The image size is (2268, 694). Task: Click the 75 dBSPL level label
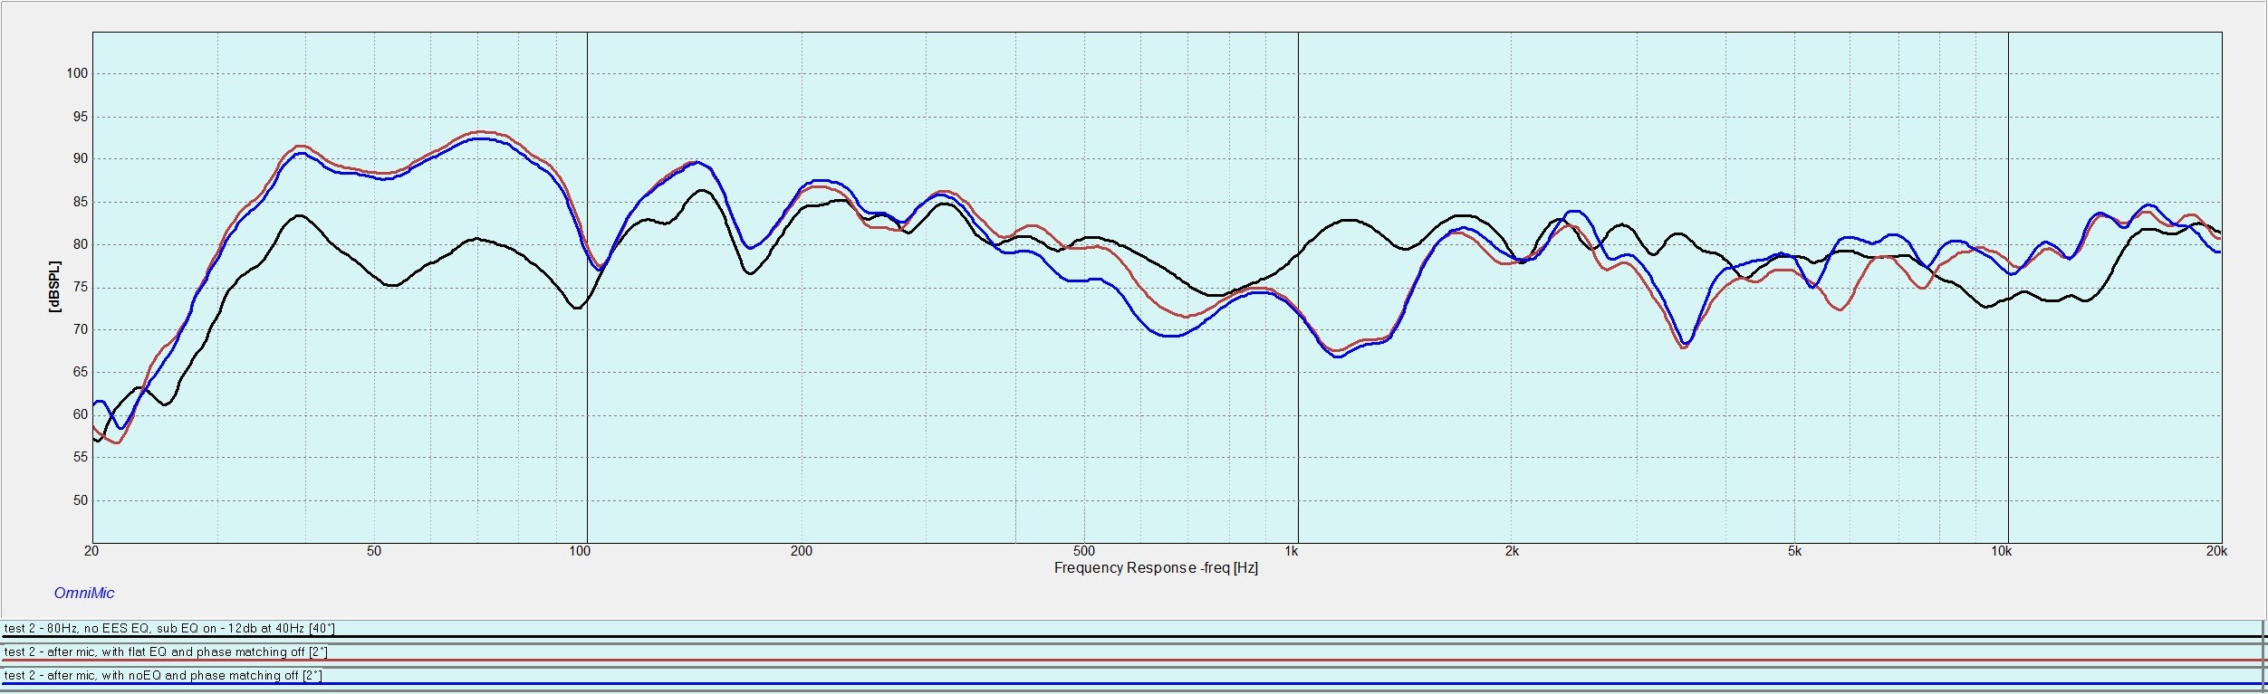tap(81, 287)
